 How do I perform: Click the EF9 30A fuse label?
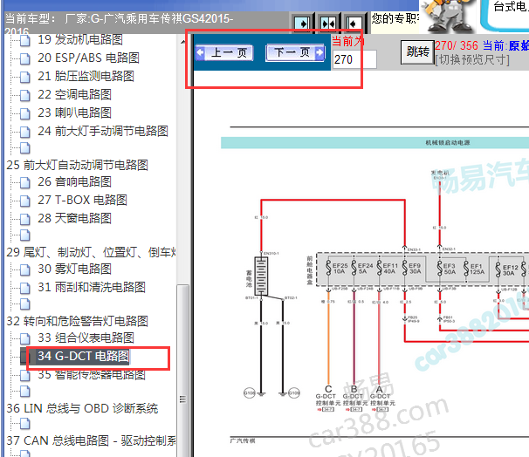tap(415, 269)
